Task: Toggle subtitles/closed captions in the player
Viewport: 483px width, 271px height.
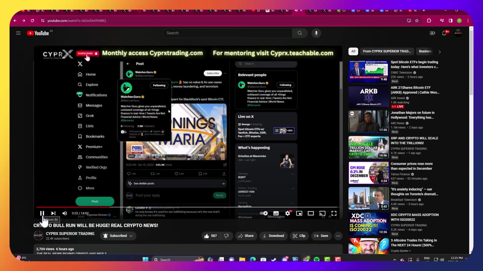Action: coord(276,213)
